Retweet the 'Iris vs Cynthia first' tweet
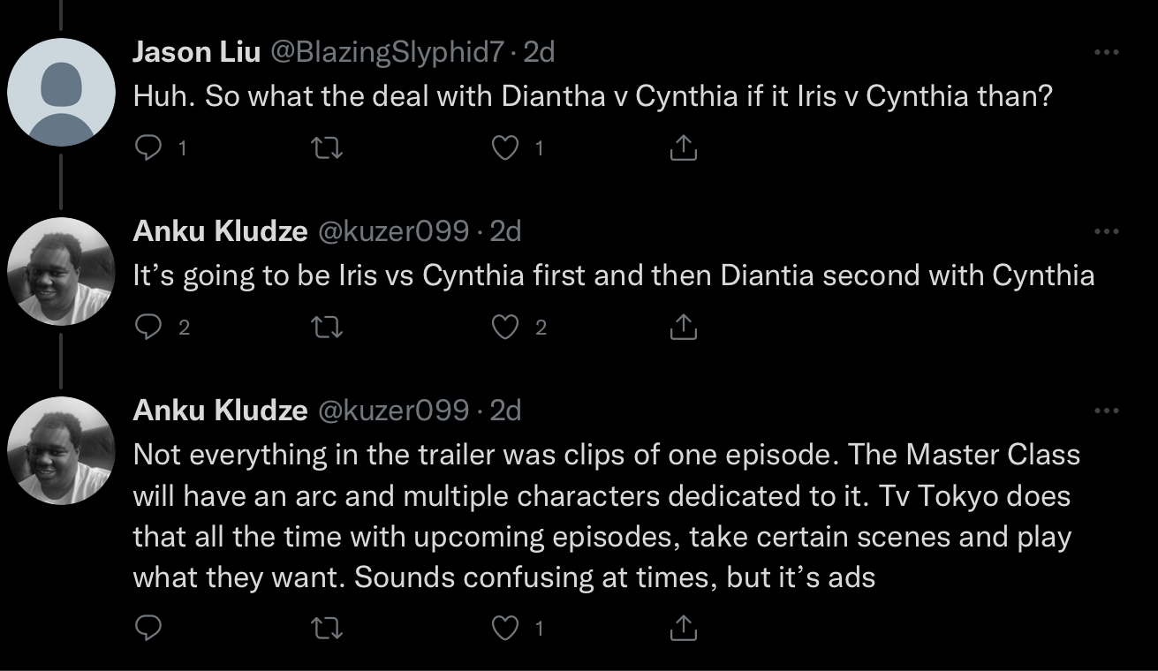The height and width of the screenshot is (671, 1158). click(327, 328)
